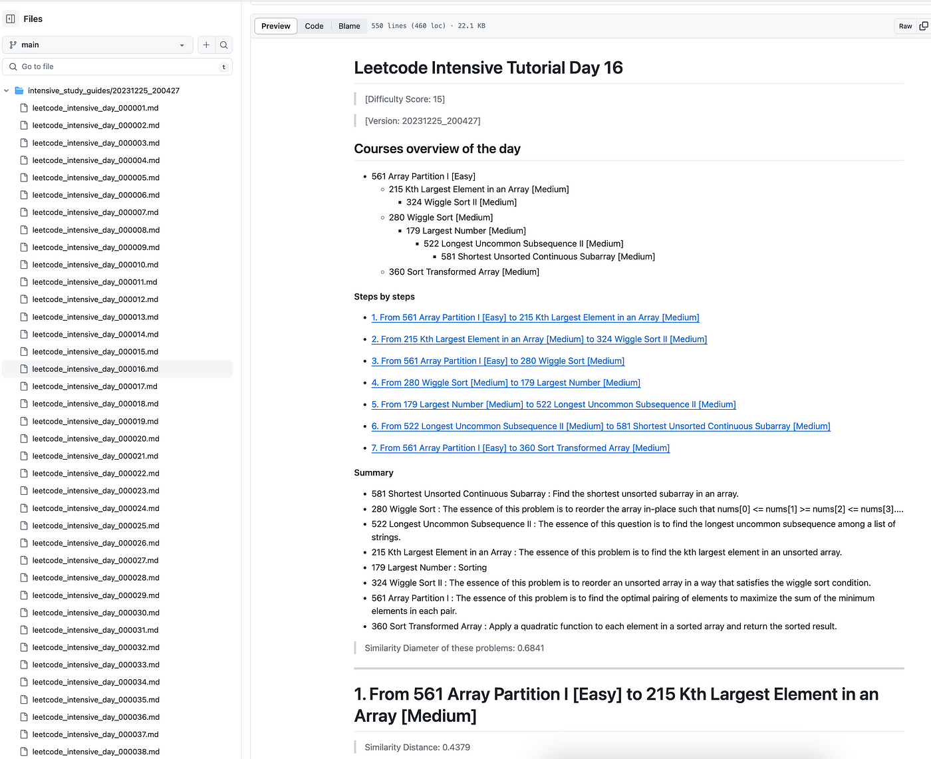
Task: Open link 6 From 522 to 581 Shortest Unsorted
Action: coord(601,426)
